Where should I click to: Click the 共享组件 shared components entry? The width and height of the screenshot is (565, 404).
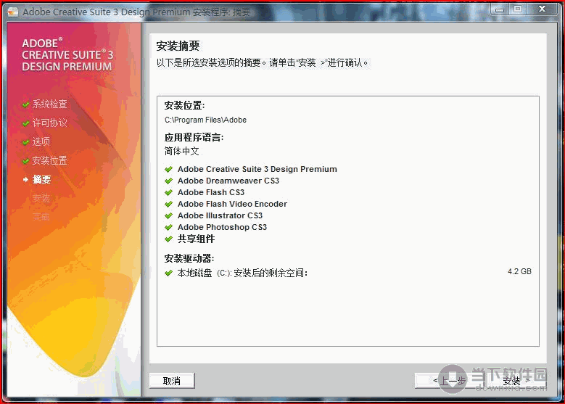(196, 239)
